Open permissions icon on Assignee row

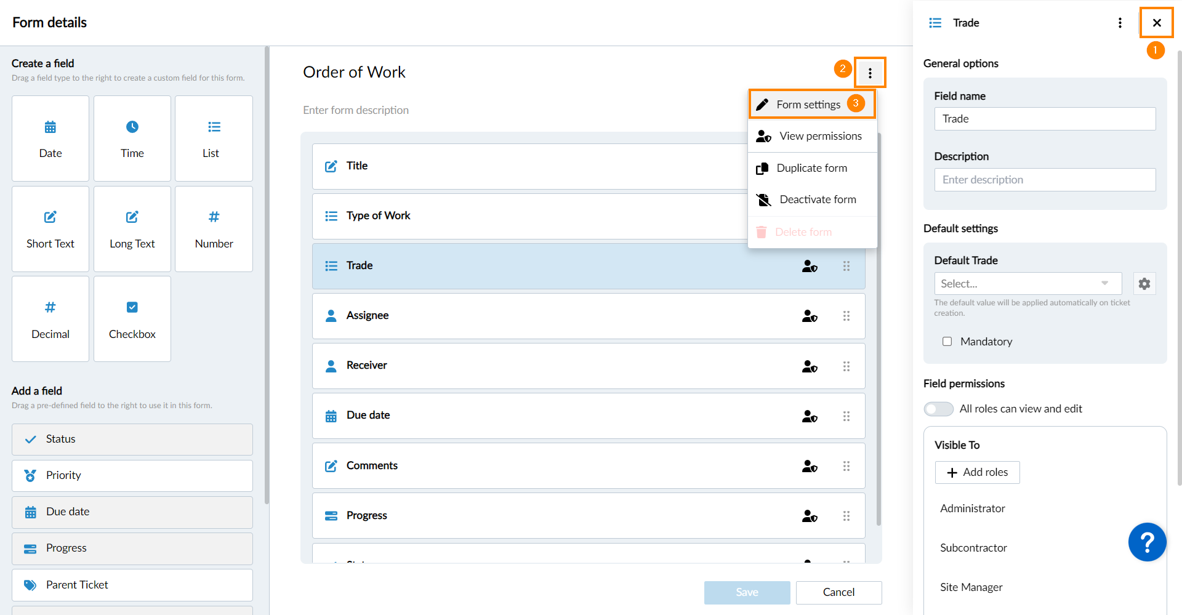coord(810,316)
